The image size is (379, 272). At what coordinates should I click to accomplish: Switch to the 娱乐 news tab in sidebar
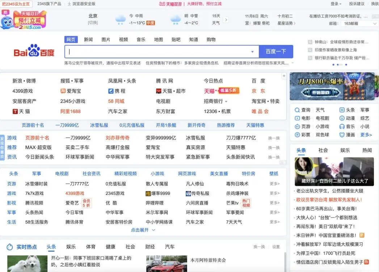[x=345, y=150]
